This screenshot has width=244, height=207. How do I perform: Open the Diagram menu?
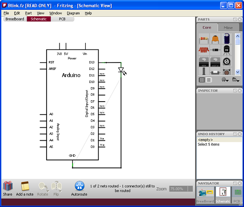[73, 13]
